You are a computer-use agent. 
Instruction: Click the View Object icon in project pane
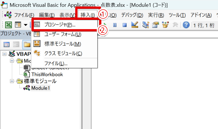point(16,44)
